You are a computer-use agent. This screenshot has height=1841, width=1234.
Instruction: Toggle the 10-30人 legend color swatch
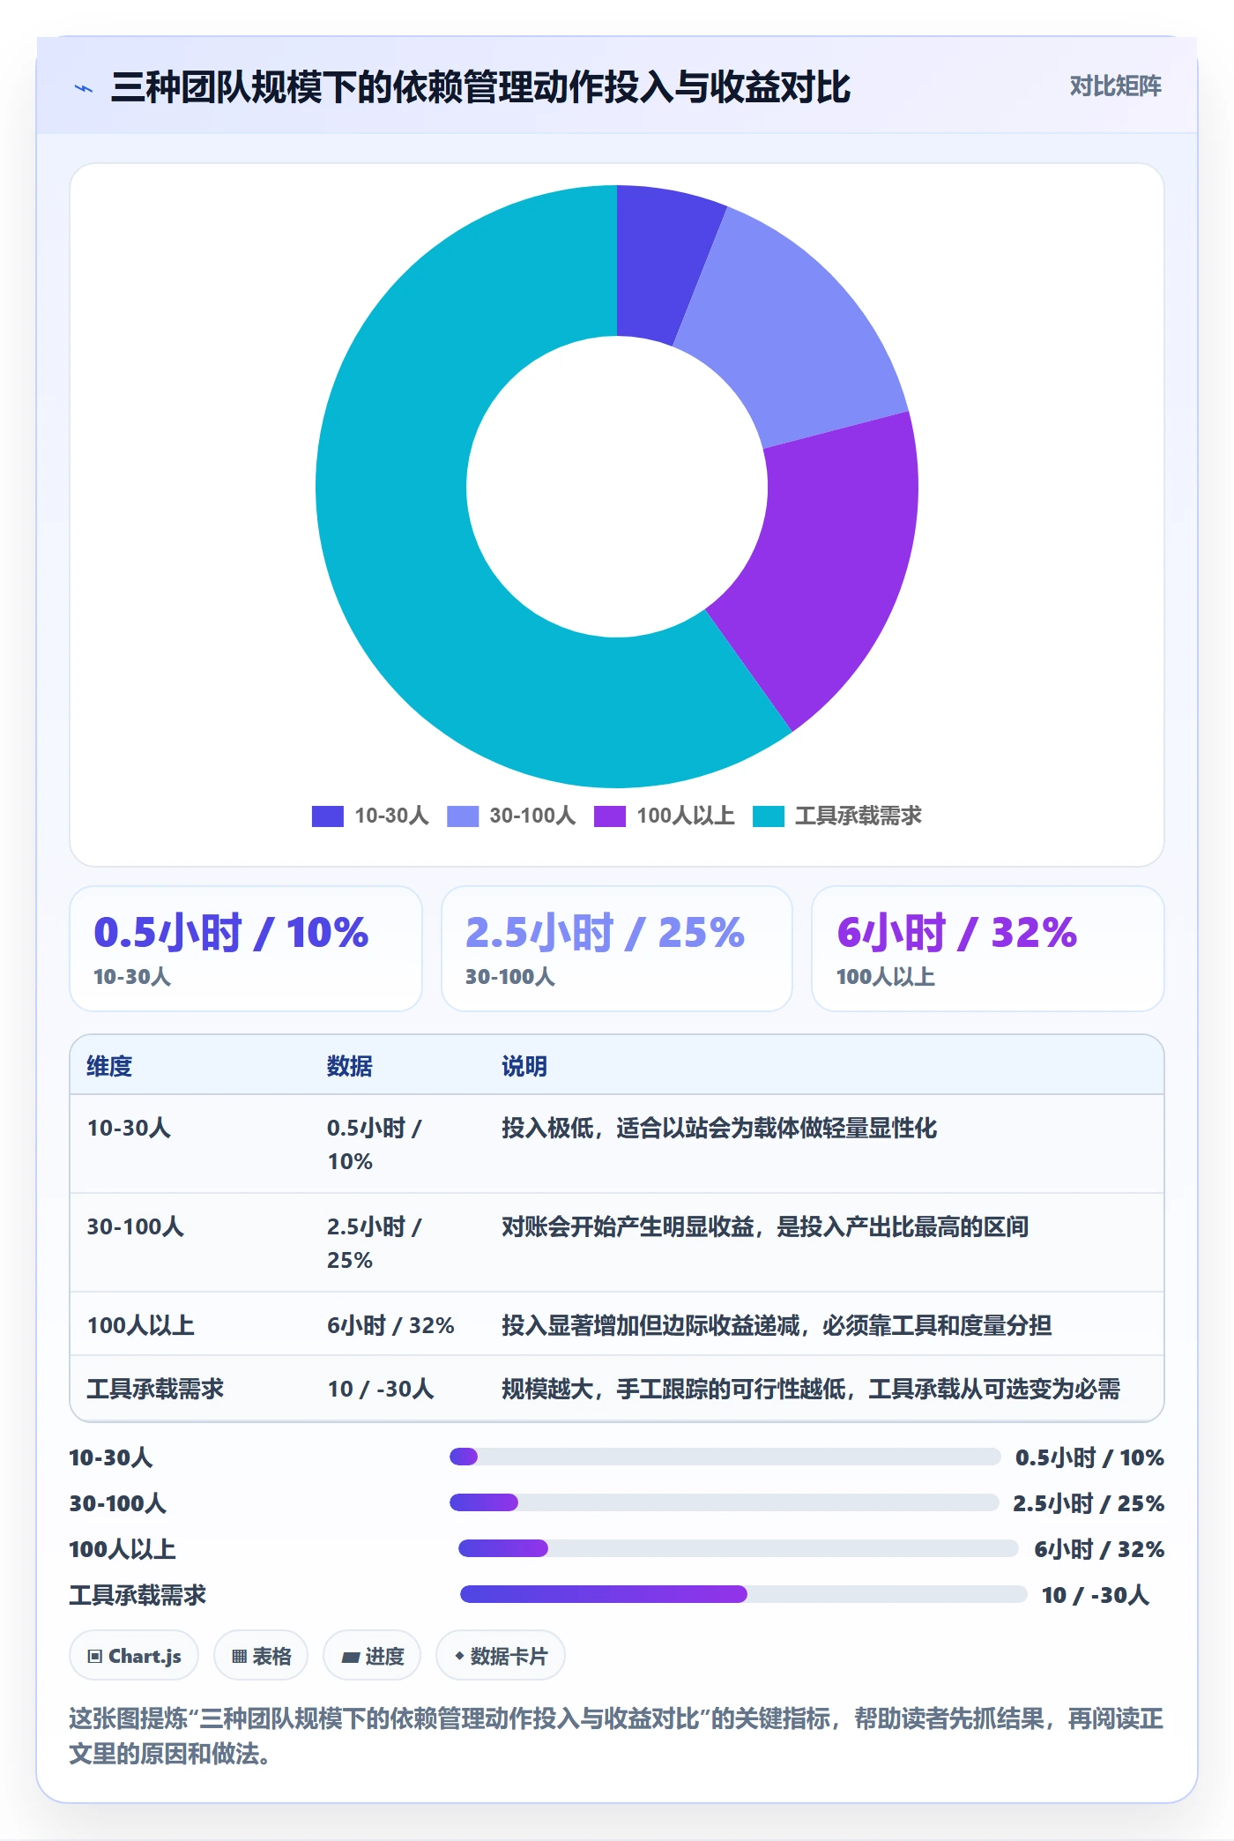(327, 816)
